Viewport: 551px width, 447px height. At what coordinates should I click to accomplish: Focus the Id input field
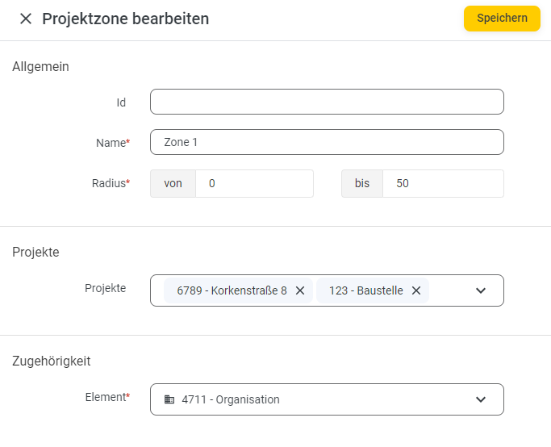[x=327, y=102]
